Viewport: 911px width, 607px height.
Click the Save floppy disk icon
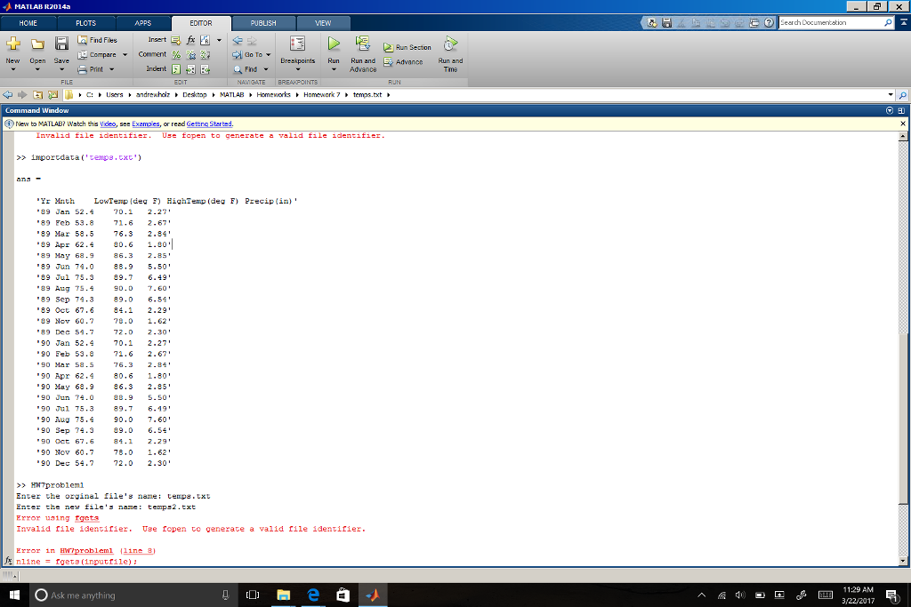(61, 44)
